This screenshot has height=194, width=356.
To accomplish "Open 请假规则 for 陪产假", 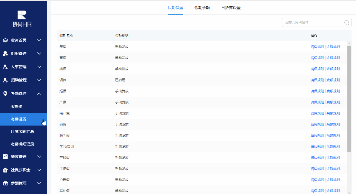I will pyautogui.click(x=317, y=113).
